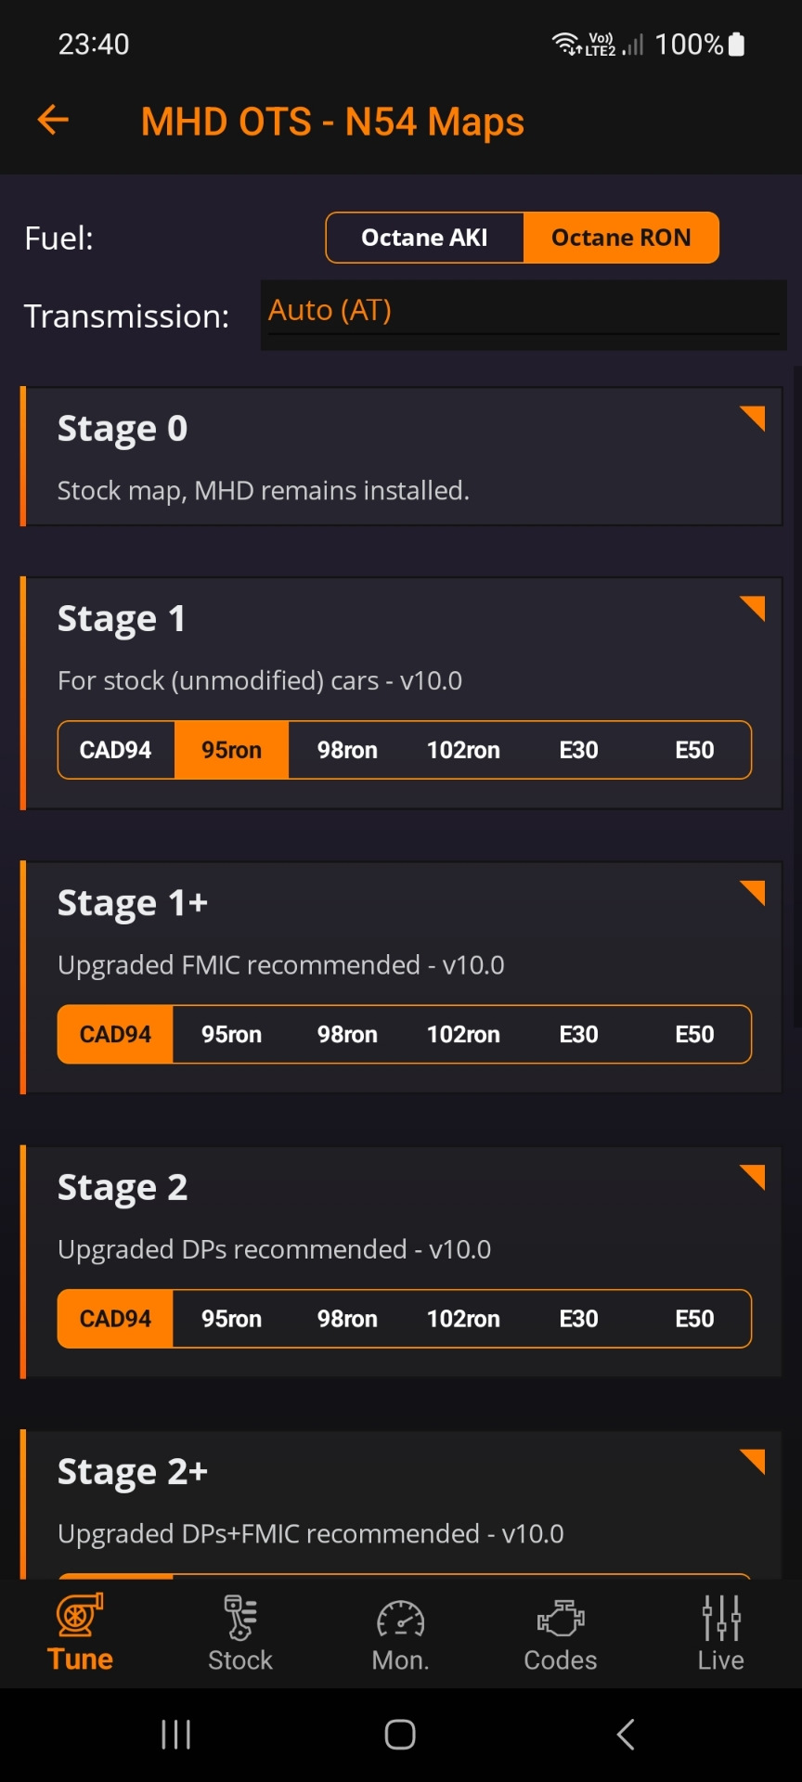802x1782 pixels.
Task: Open the Tune tab turbo icon
Action: (x=80, y=1617)
